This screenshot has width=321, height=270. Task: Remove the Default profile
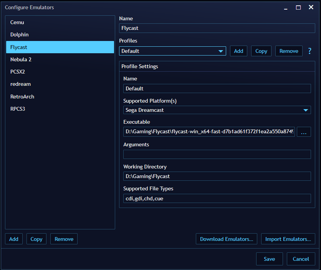click(x=289, y=51)
